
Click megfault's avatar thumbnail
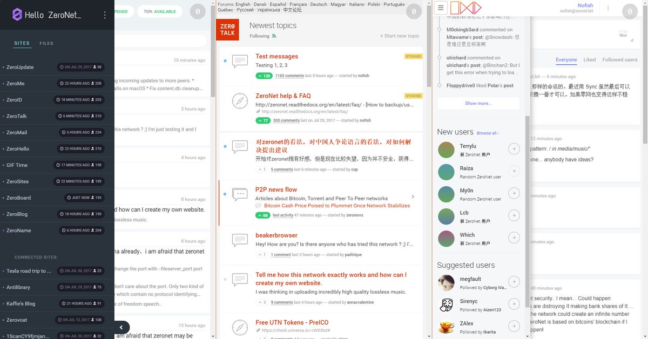[x=446, y=282]
